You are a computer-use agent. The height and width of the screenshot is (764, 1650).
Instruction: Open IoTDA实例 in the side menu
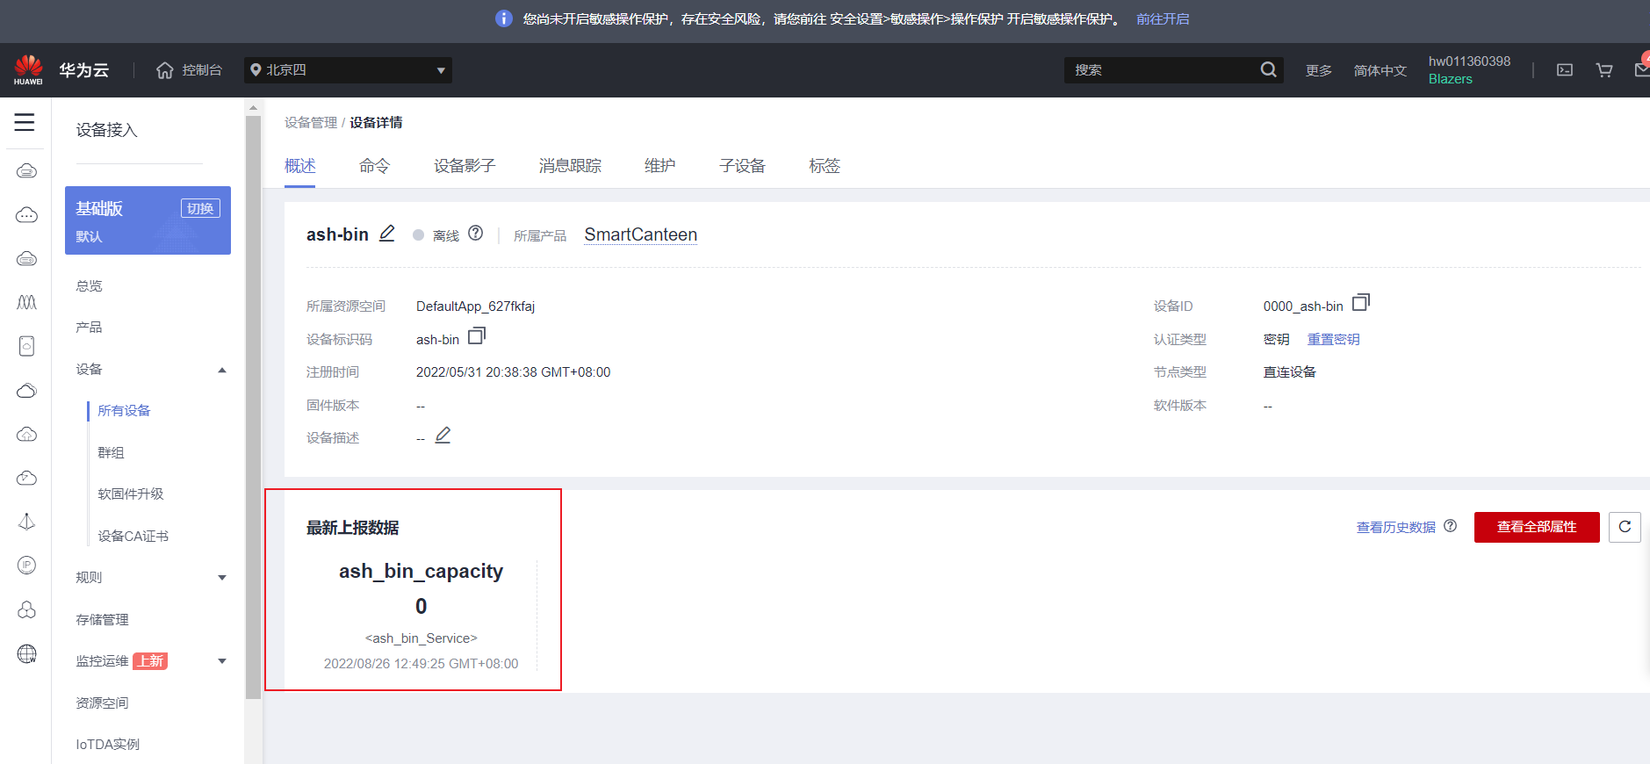tap(108, 745)
